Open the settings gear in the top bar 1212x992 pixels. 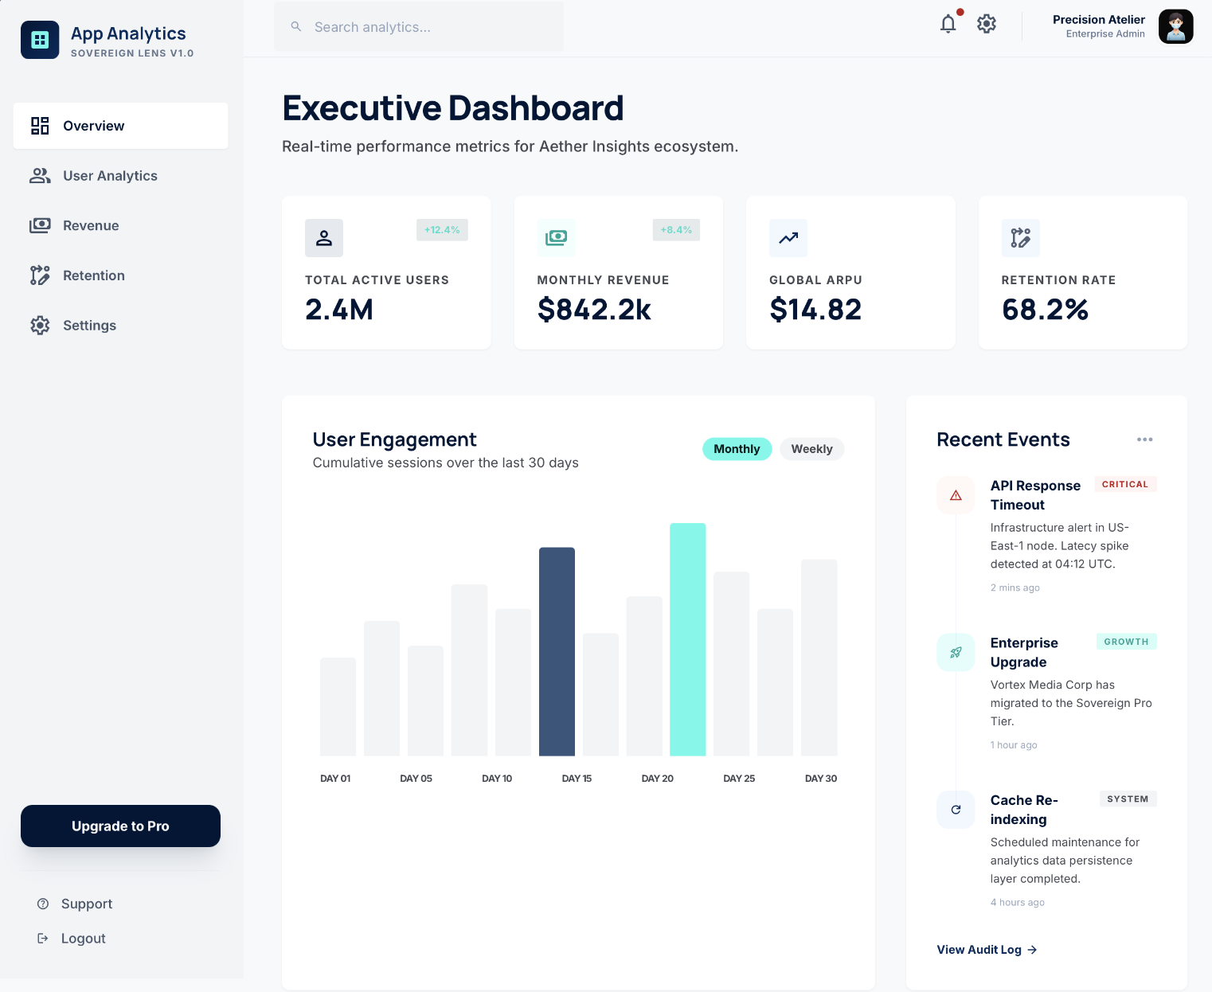pyautogui.click(x=987, y=24)
